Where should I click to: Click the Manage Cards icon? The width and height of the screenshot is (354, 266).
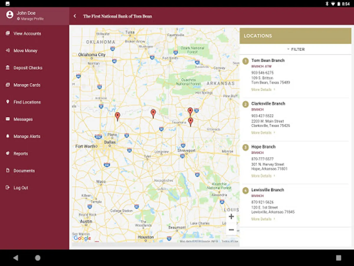point(8,85)
